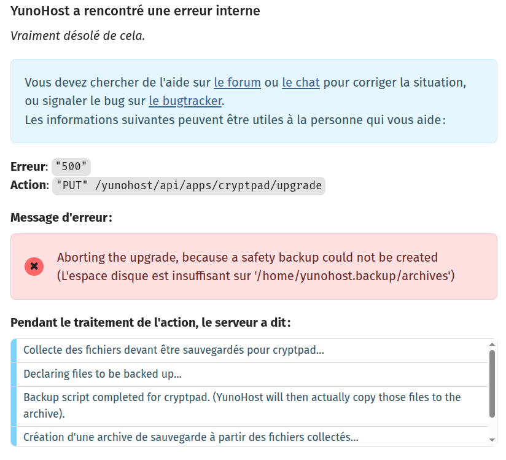This screenshot has height=460, width=506.
Task: Click the server log scrollbar thumb
Action: tap(492, 384)
